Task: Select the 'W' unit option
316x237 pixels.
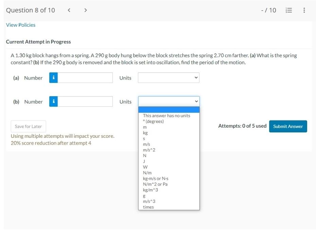Action: pyautogui.click(x=169, y=167)
